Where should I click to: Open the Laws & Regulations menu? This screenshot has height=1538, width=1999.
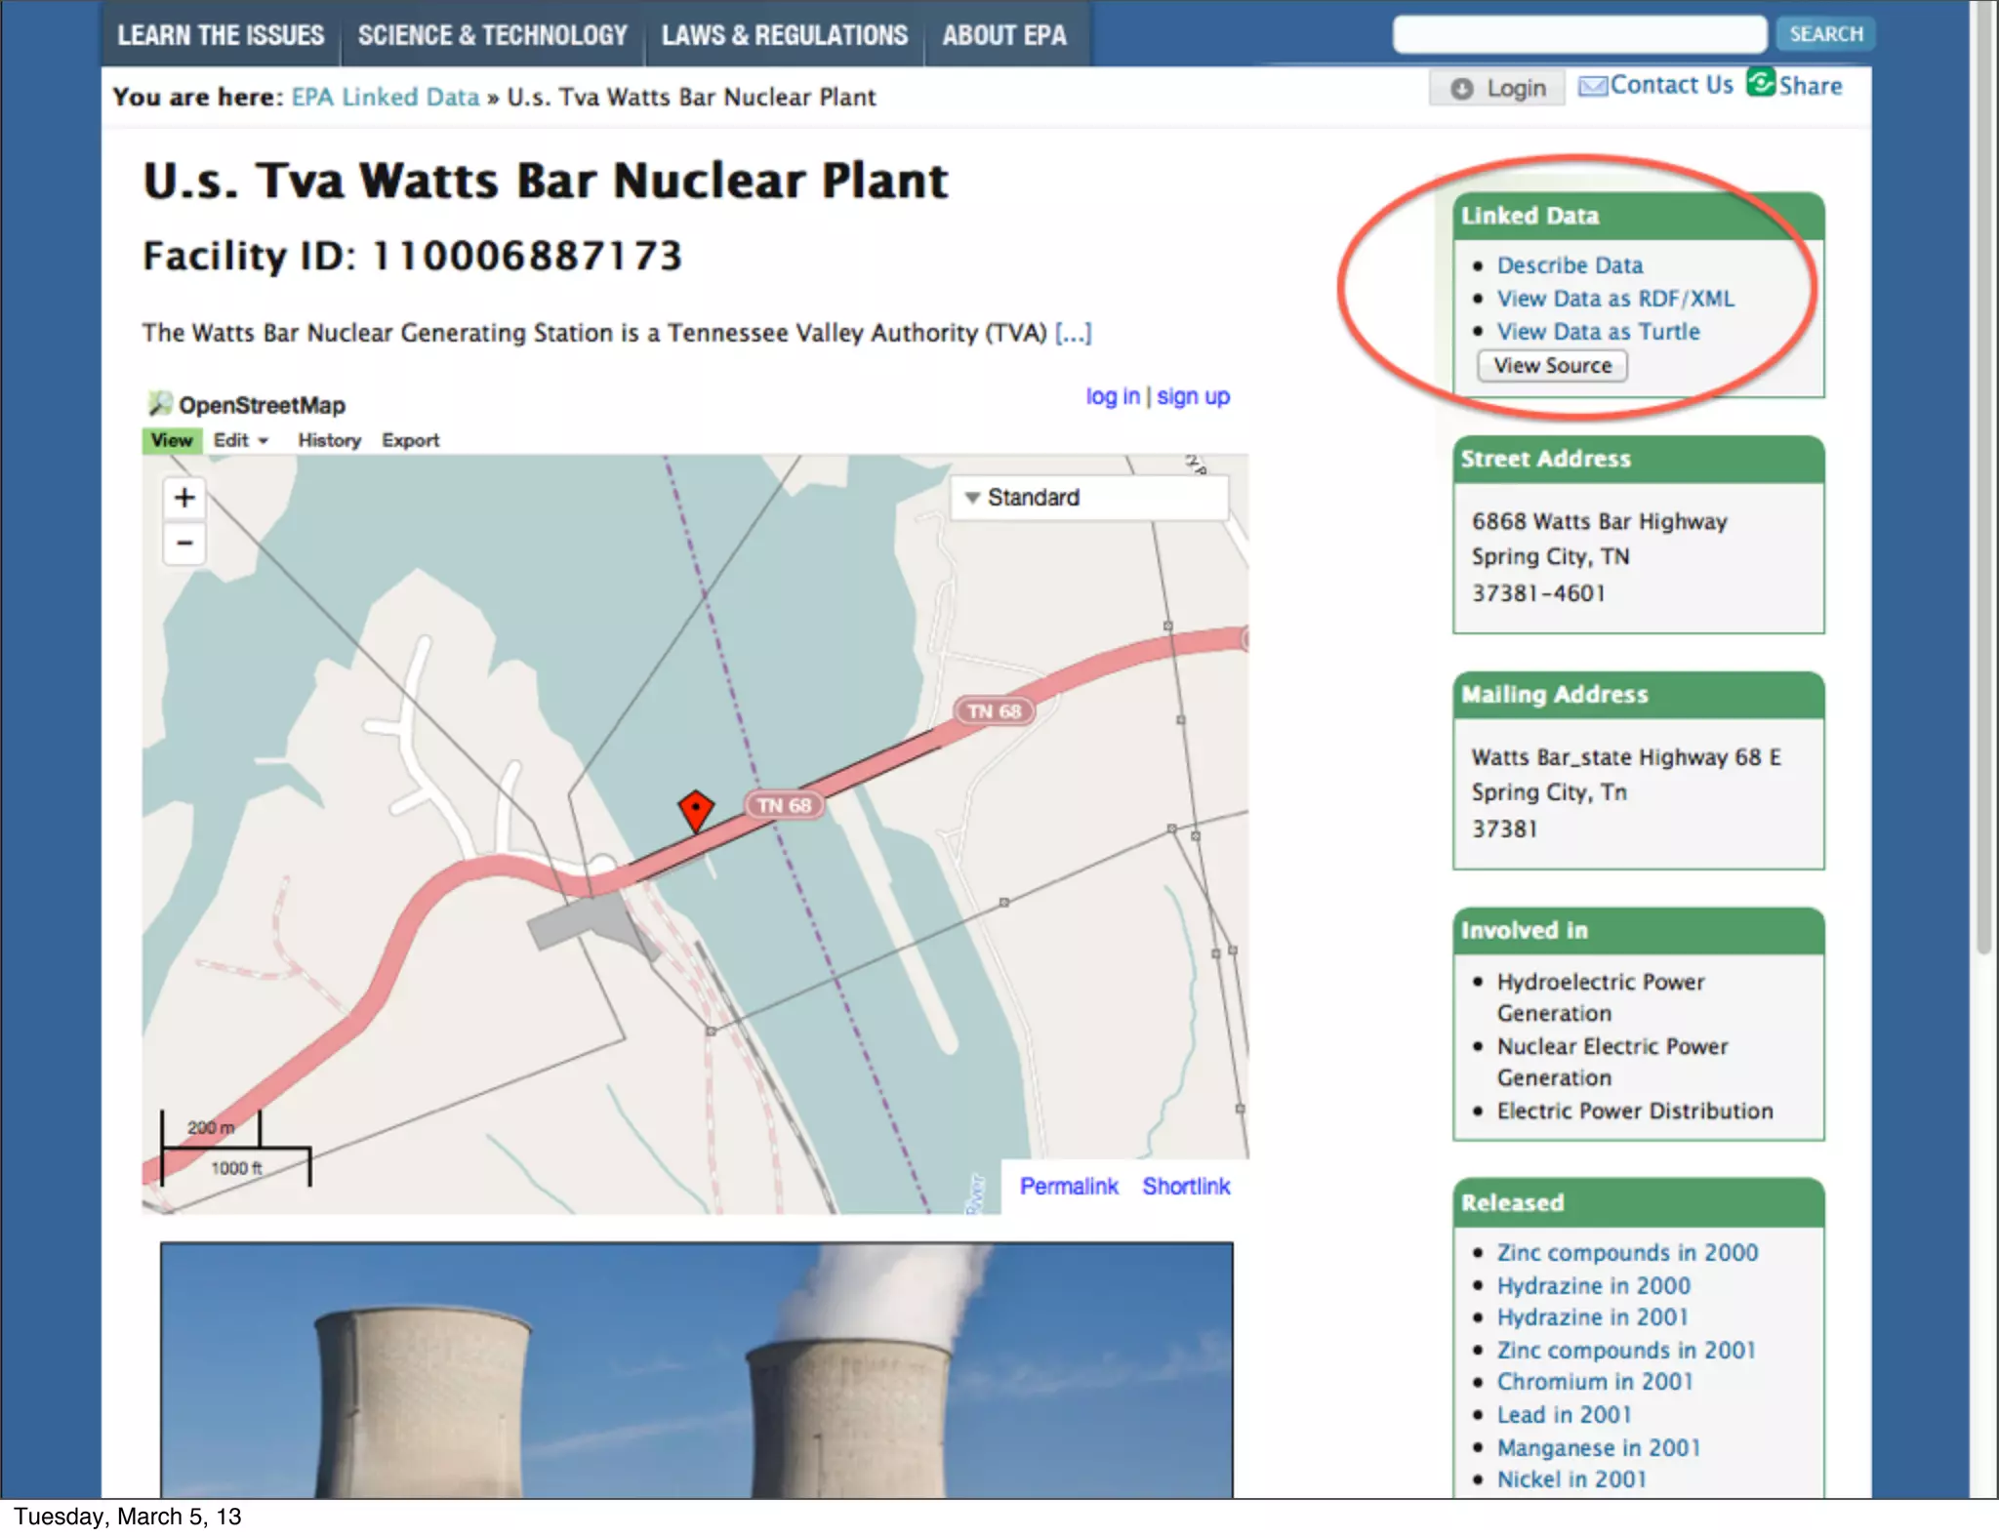tap(784, 35)
